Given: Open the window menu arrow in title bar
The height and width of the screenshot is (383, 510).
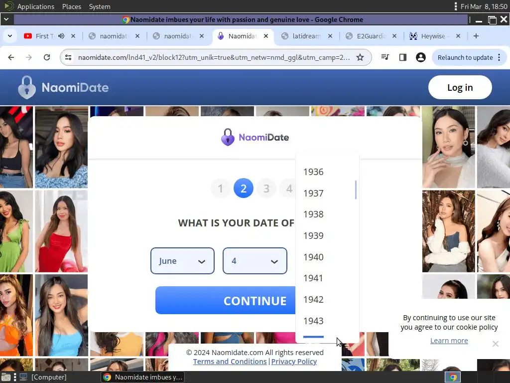Looking at the screenshot, I should [6, 19].
